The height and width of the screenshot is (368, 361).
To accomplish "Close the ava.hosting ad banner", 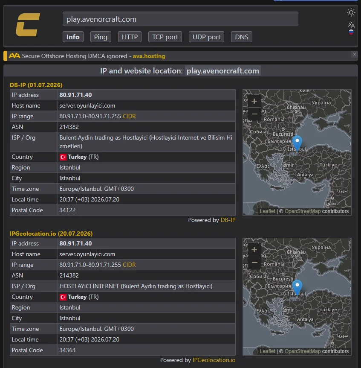I will (355, 55).
